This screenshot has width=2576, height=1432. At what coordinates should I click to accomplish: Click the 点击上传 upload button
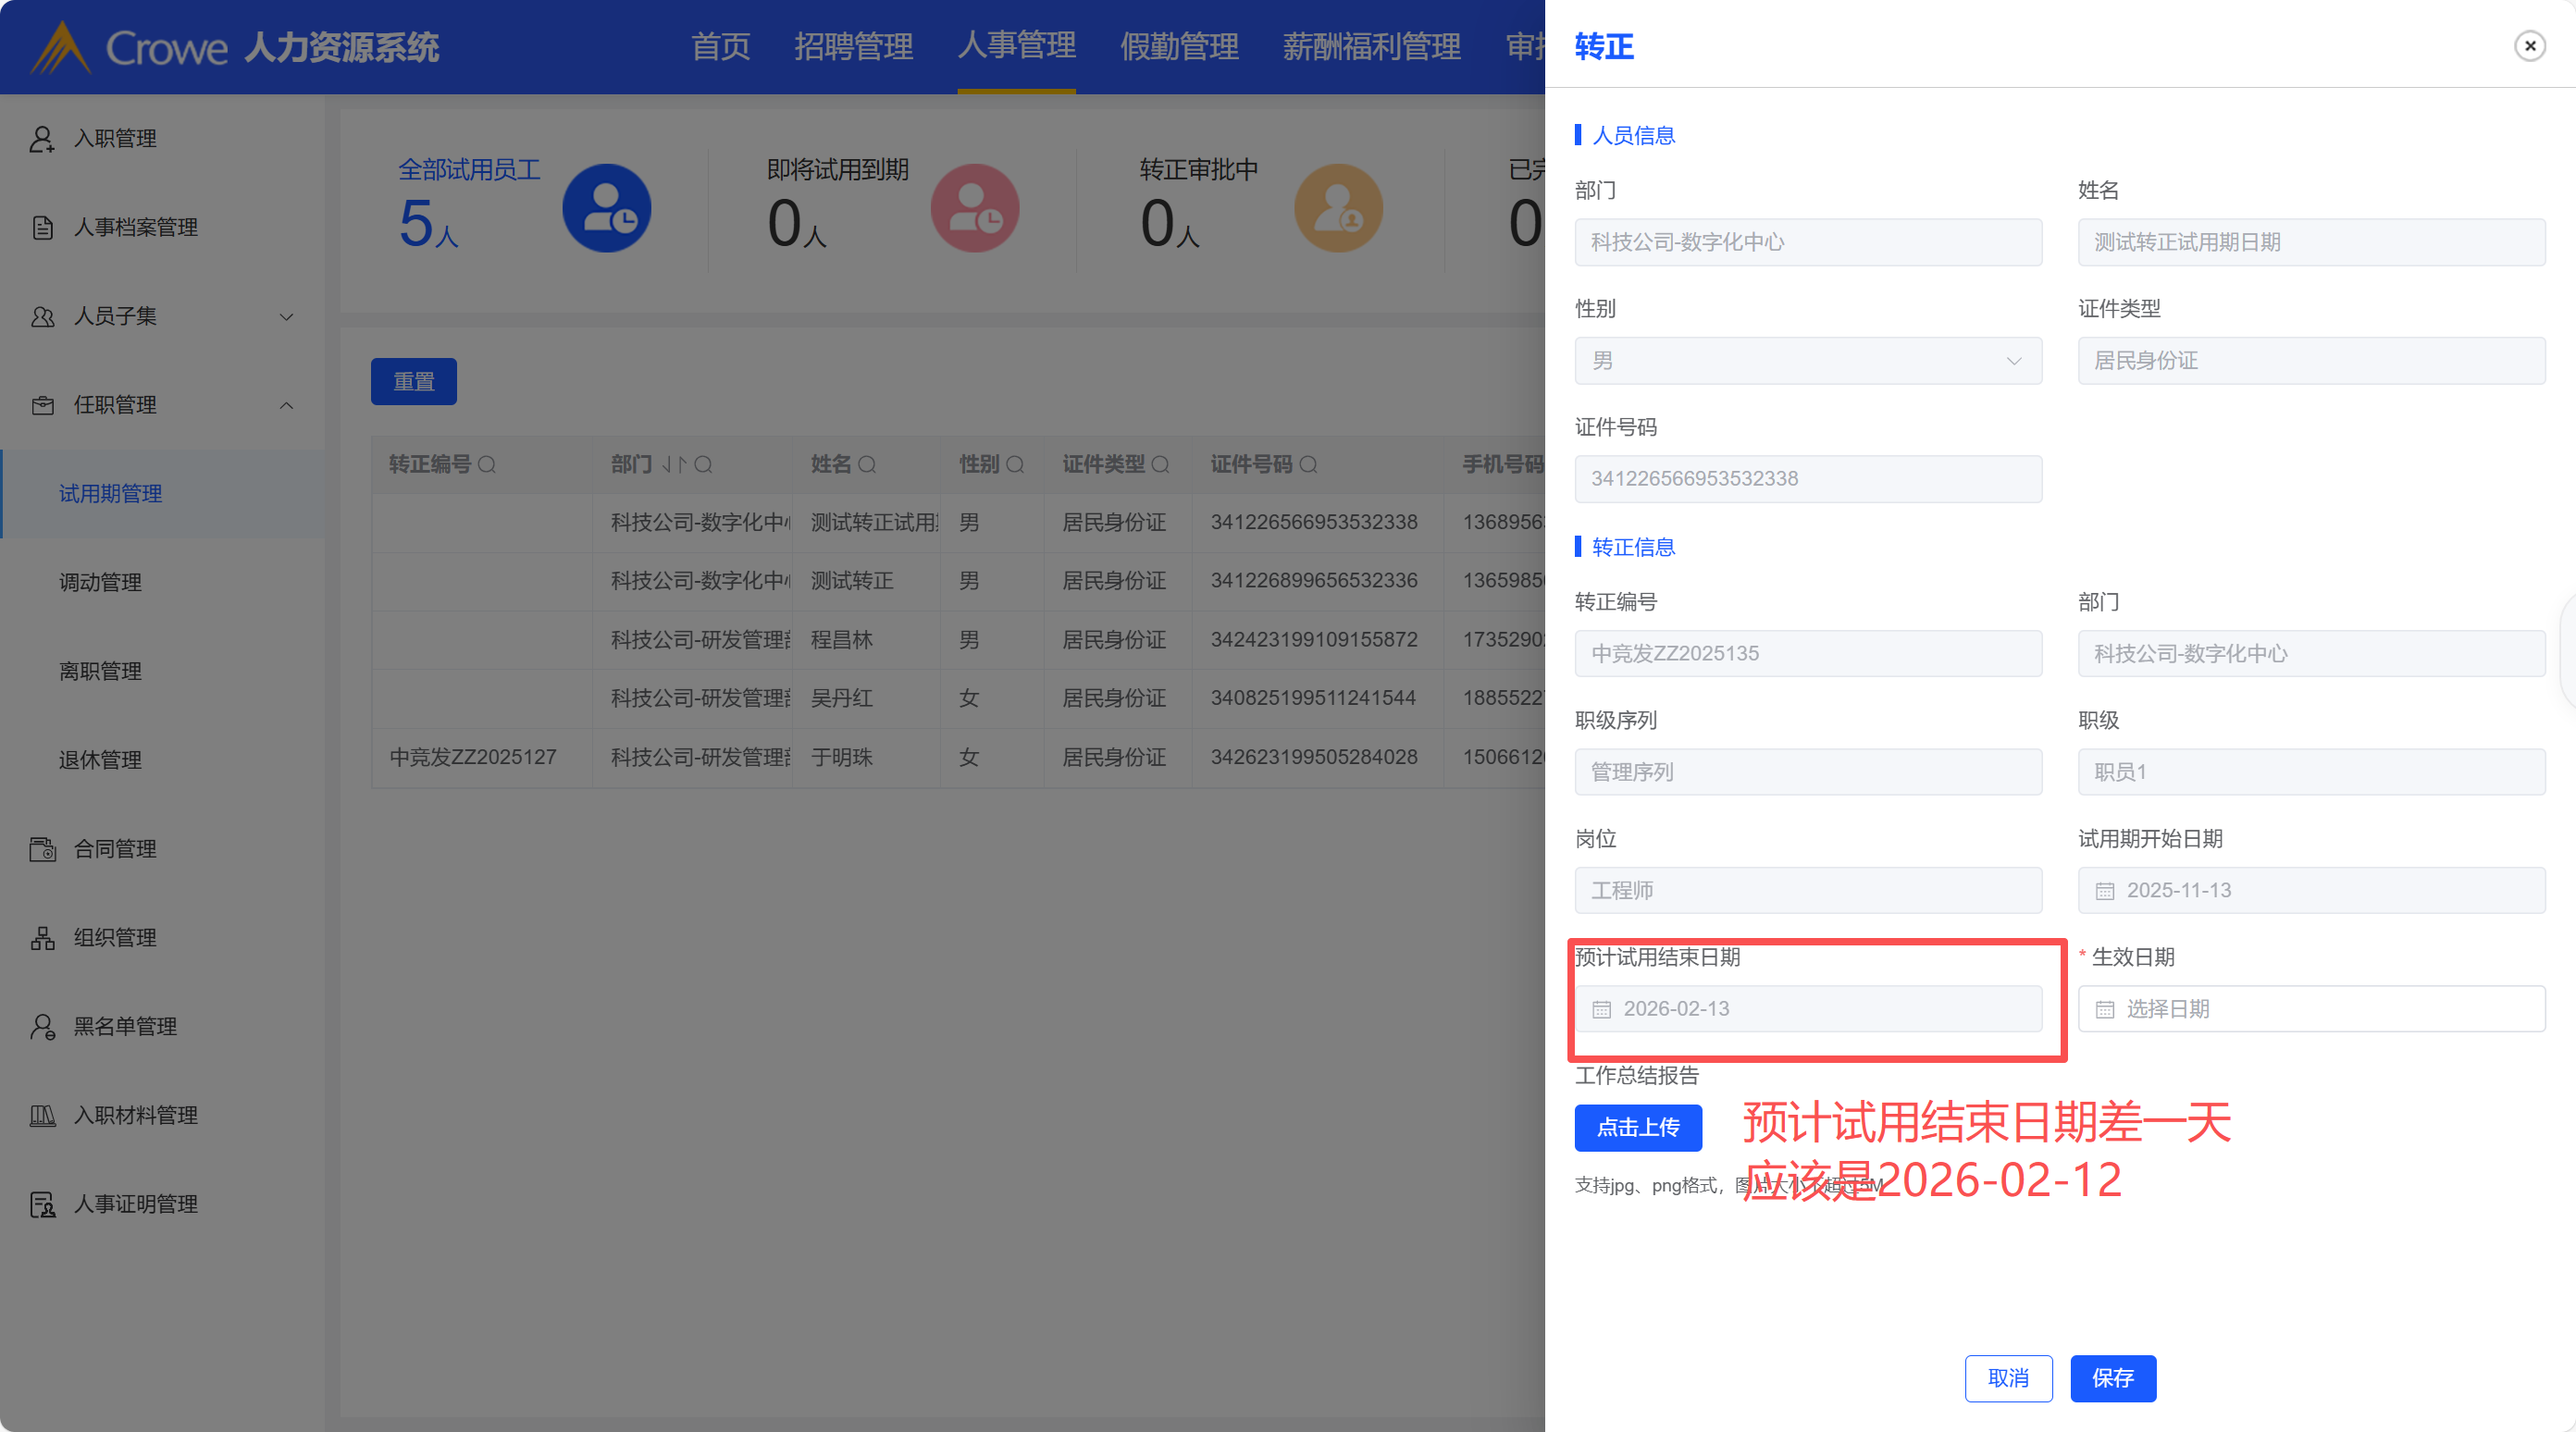[x=1637, y=1127]
